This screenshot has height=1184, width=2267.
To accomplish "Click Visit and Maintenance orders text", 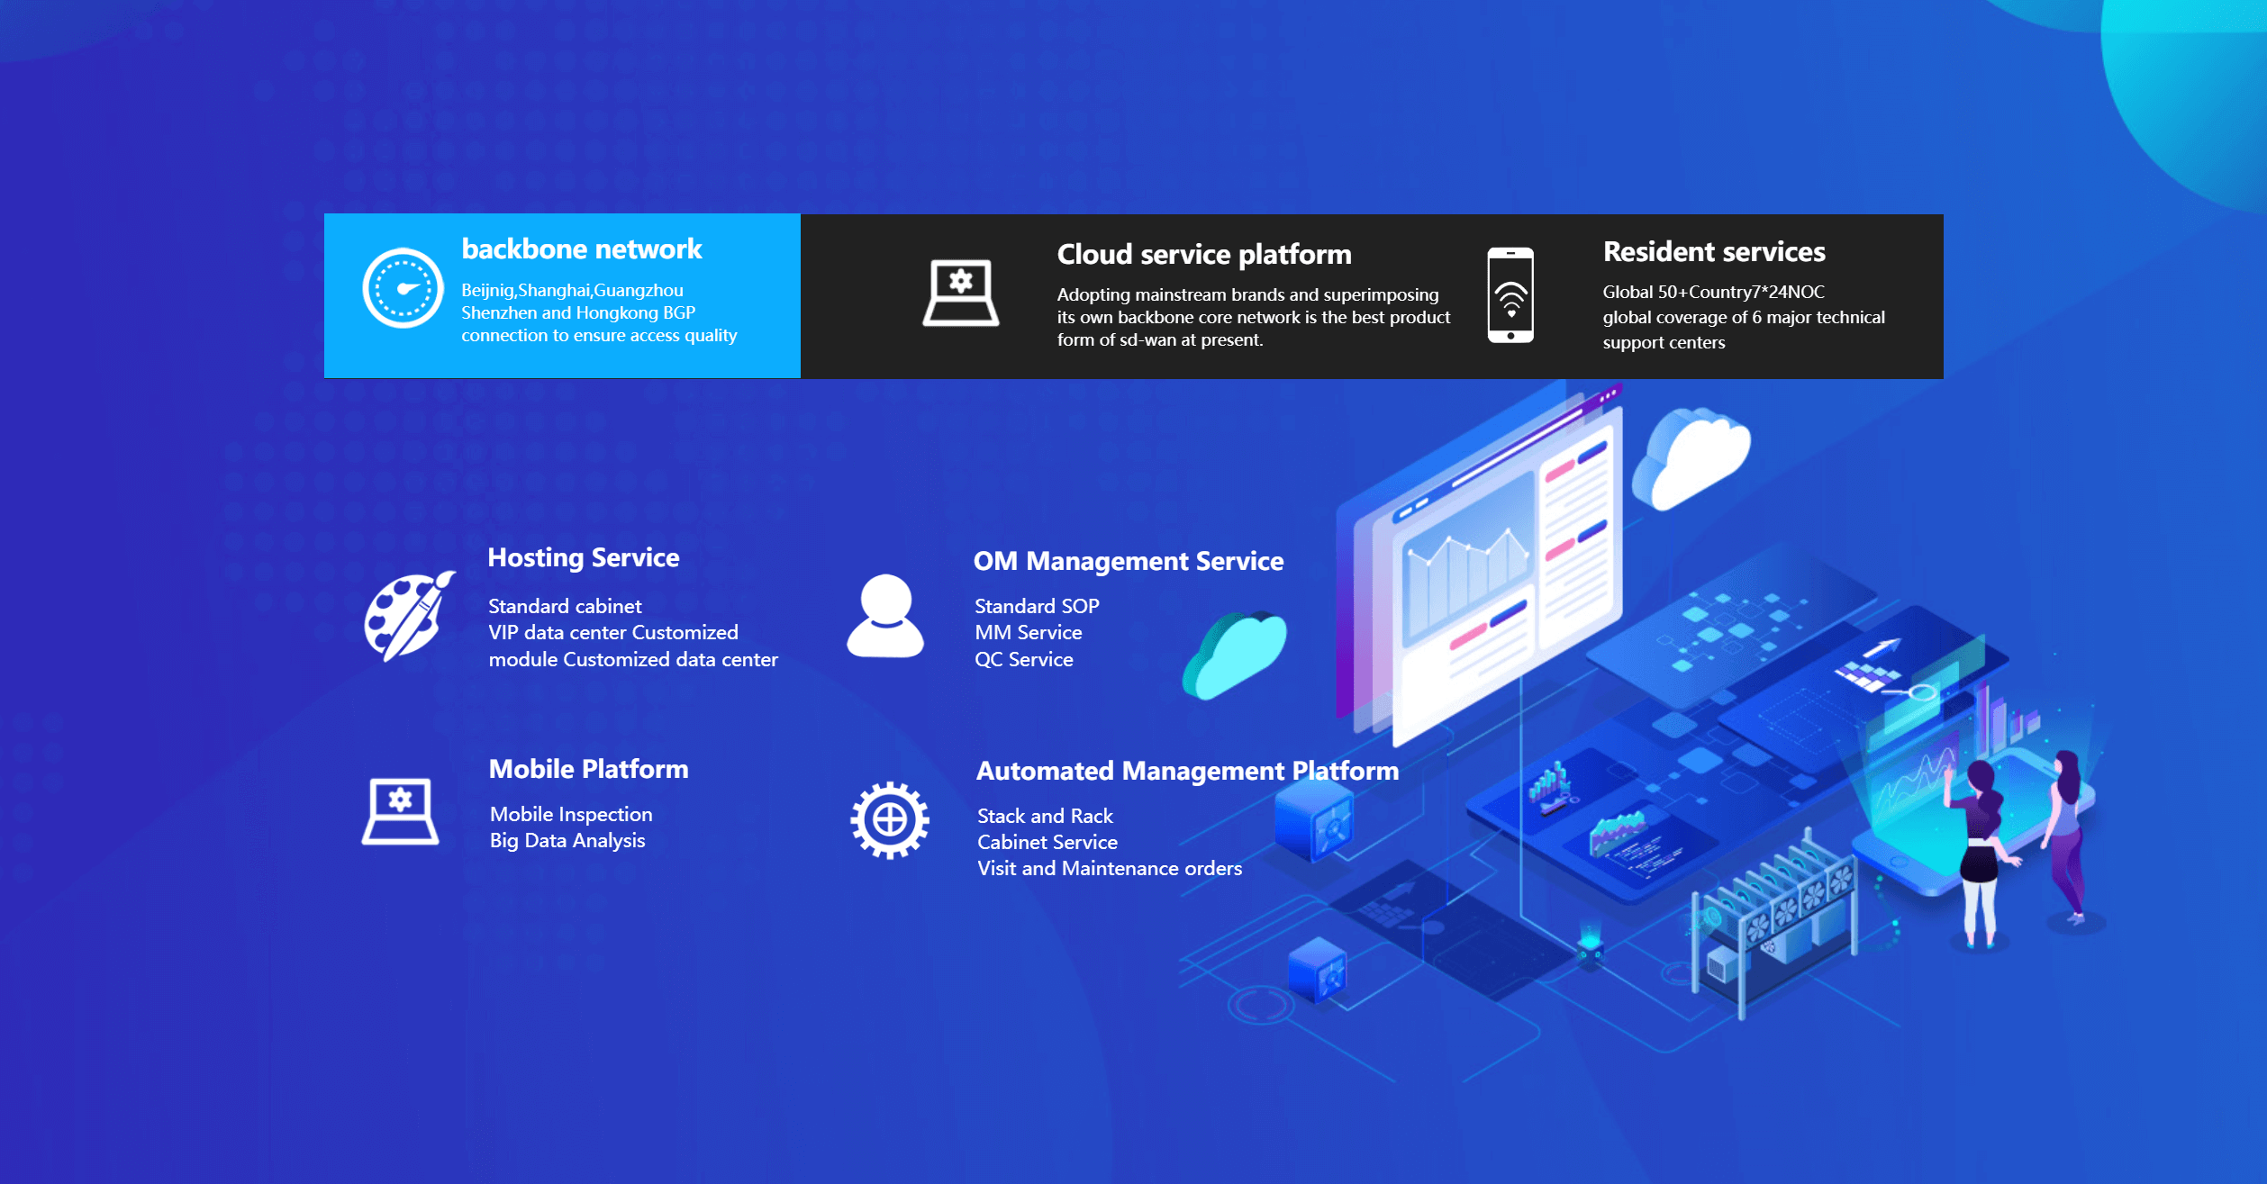I will point(1109,869).
